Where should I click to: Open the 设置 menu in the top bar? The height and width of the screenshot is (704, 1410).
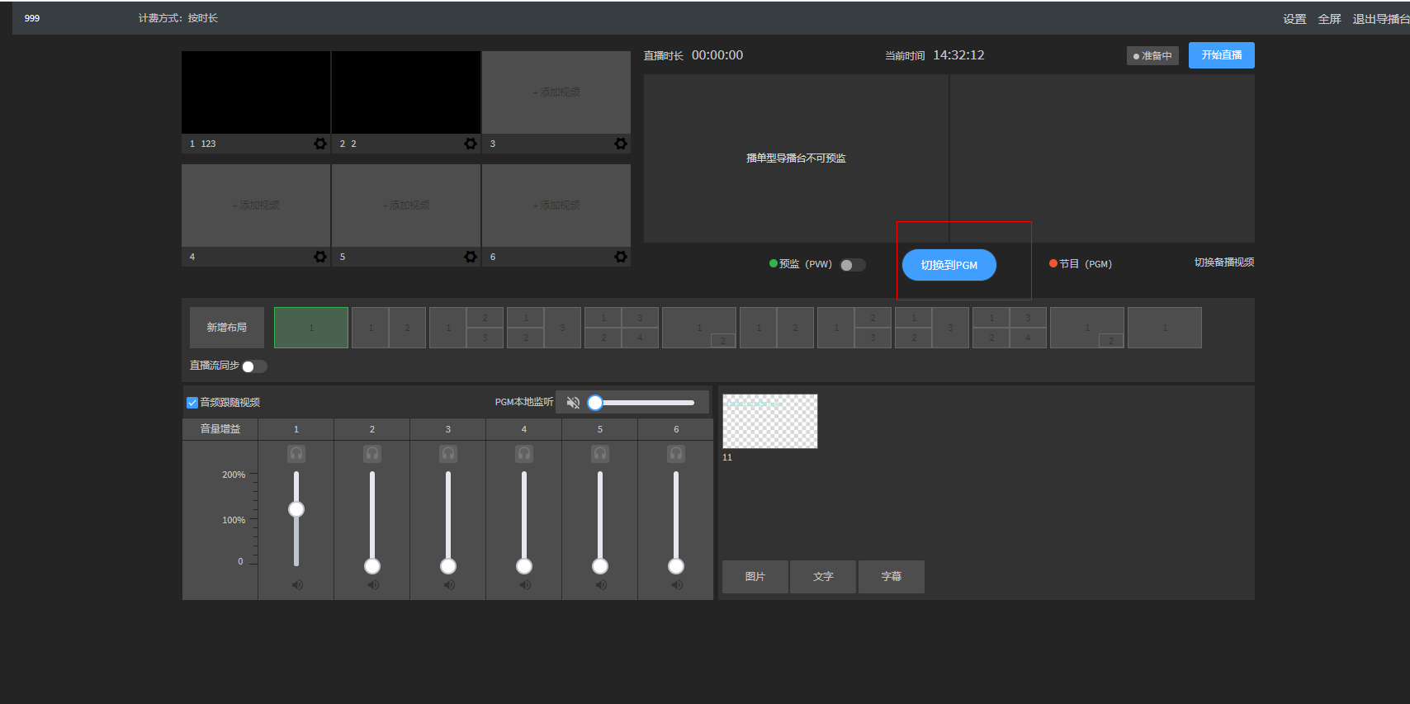[x=1294, y=19]
